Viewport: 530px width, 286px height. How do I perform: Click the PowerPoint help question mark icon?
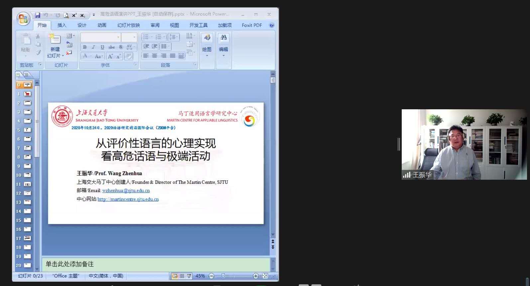coord(271,25)
